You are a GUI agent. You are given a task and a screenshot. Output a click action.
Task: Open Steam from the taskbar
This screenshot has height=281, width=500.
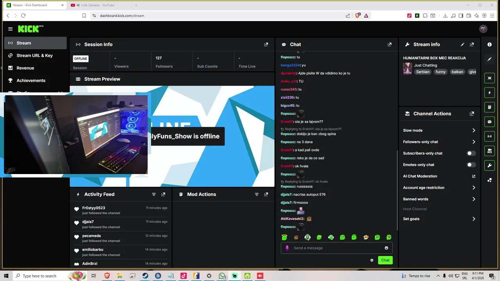pos(145,276)
